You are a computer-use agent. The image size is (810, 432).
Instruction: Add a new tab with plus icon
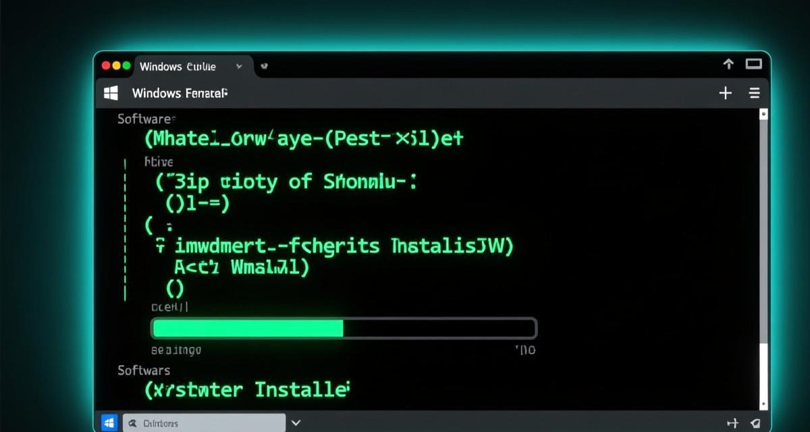[x=726, y=93]
